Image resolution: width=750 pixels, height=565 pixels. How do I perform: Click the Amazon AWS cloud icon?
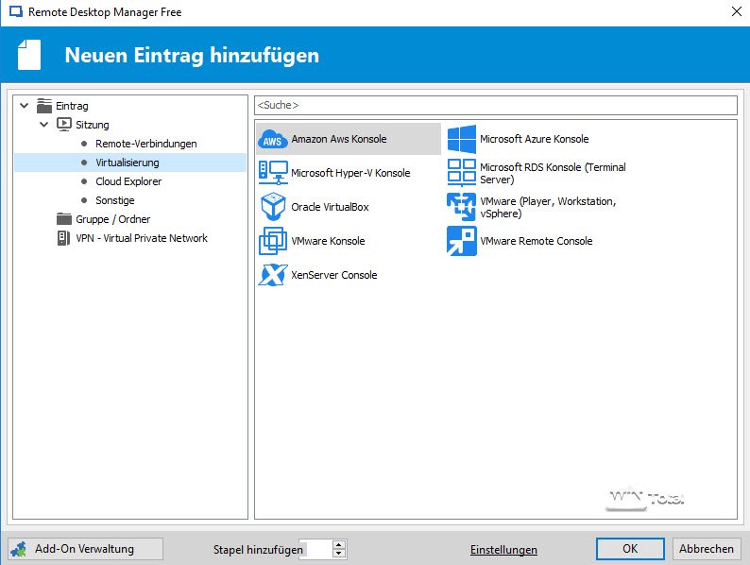click(x=273, y=139)
